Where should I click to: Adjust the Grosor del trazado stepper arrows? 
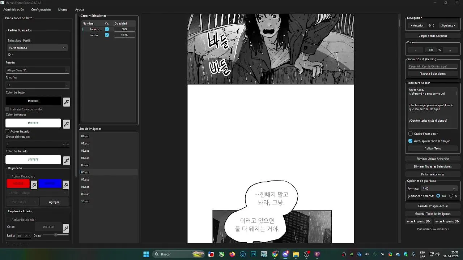click(x=66, y=144)
